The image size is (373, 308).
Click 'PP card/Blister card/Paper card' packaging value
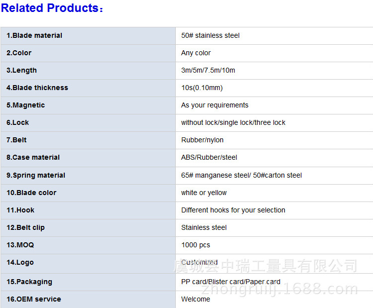(231, 282)
